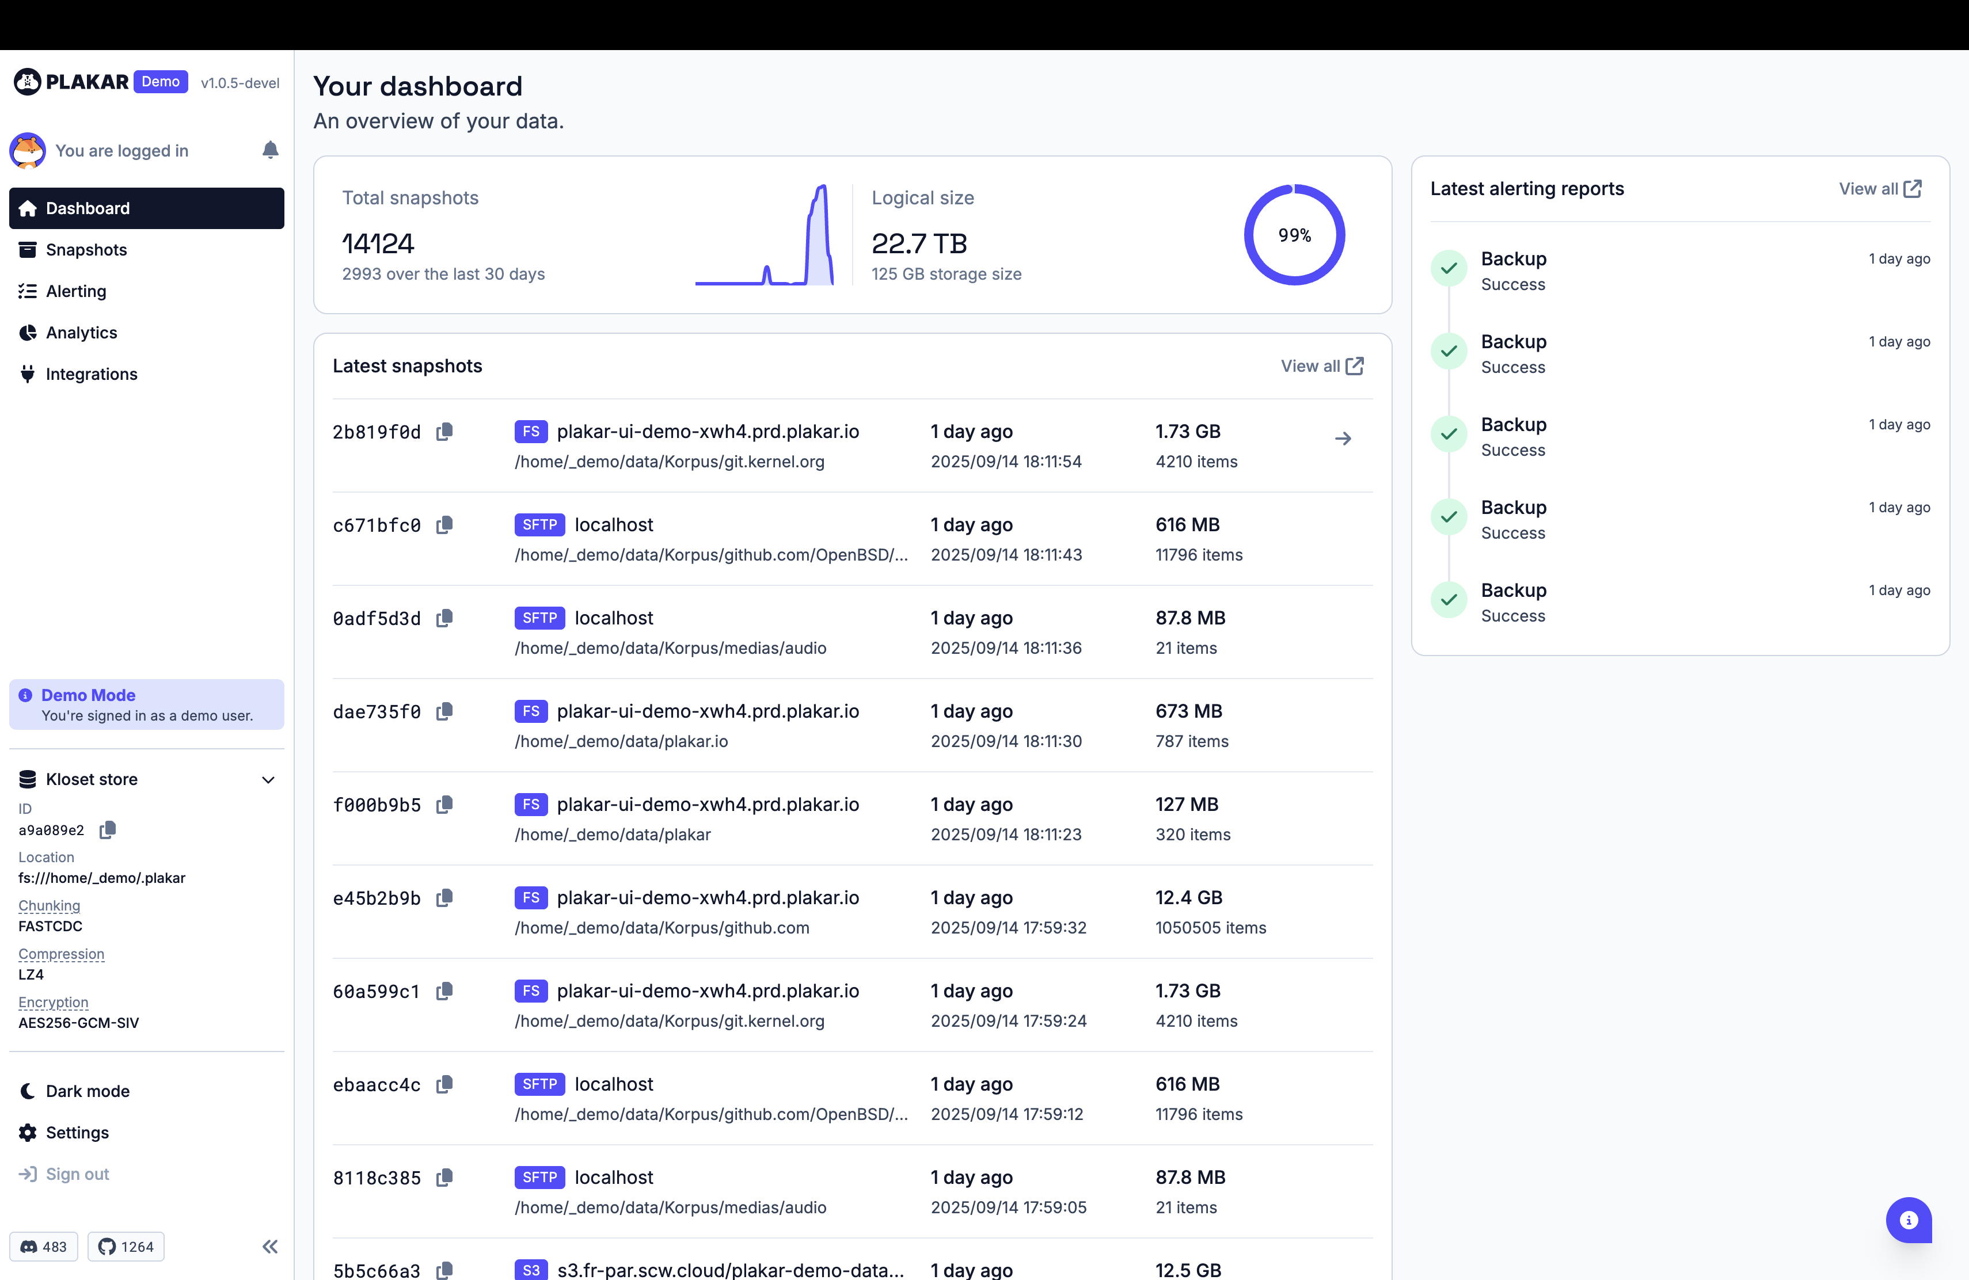Open the Analytics page
1969x1280 pixels.
pos(81,333)
